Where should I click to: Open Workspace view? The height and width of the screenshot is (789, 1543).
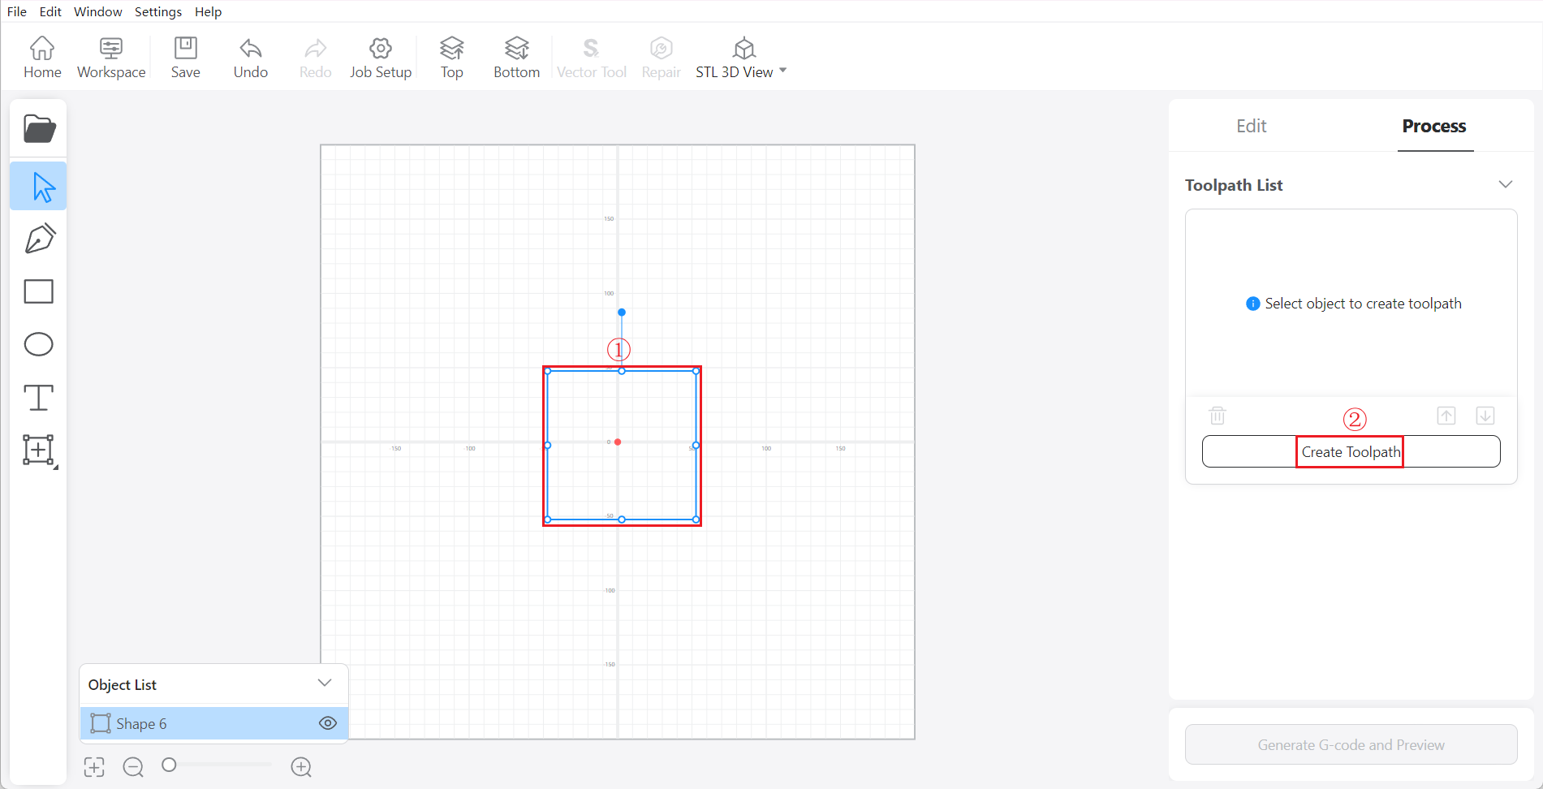pos(111,58)
